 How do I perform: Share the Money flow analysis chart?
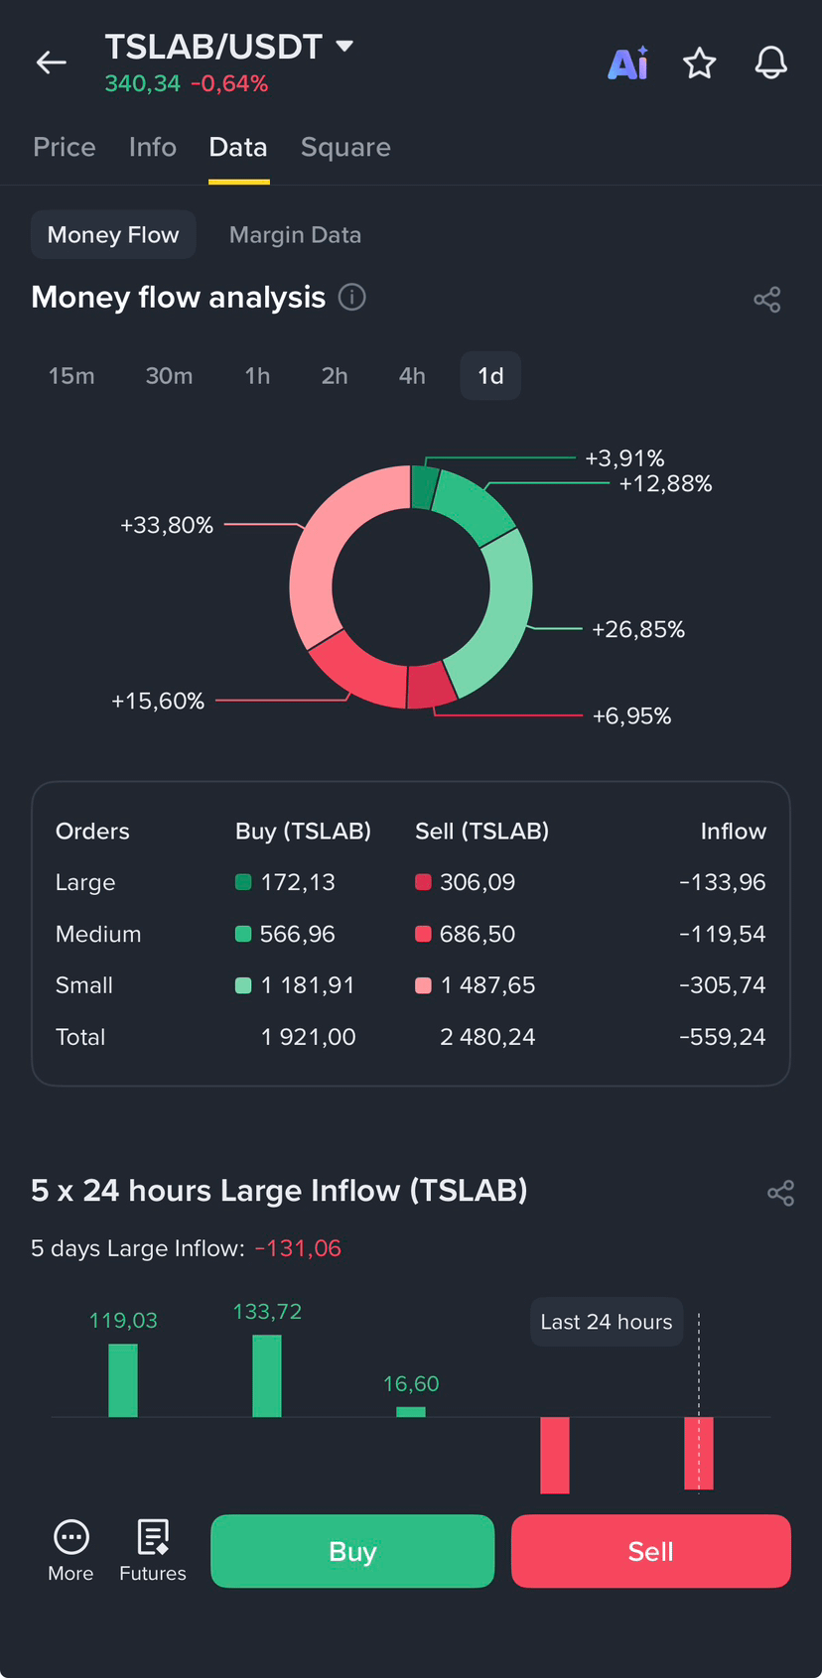tap(767, 300)
